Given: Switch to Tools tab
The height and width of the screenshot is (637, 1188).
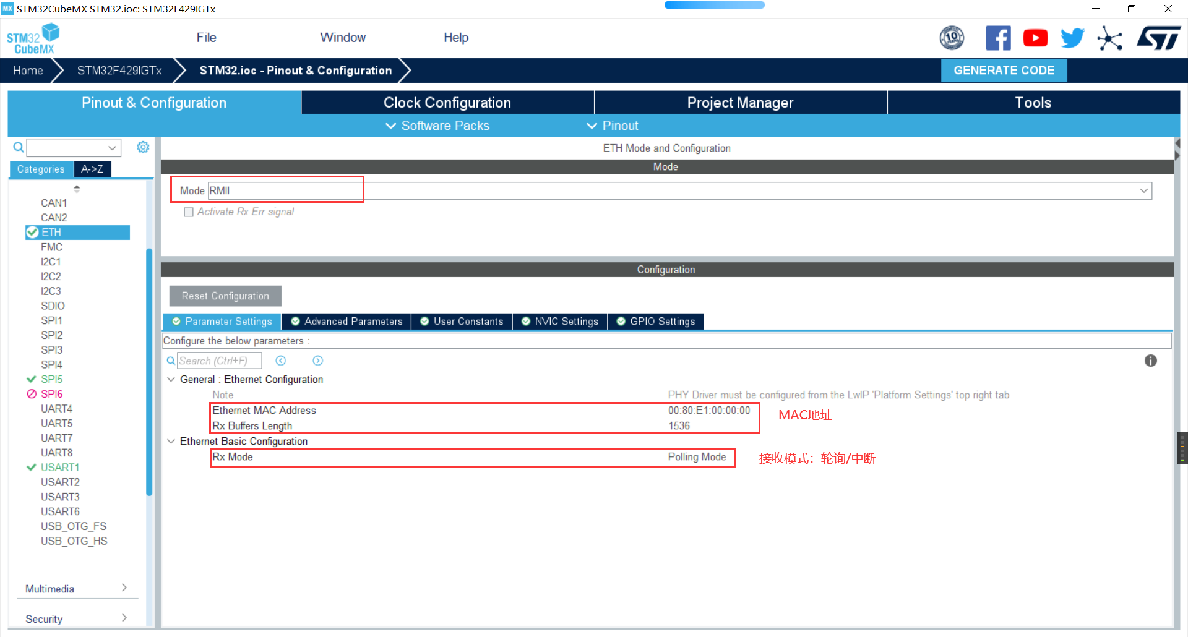Looking at the screenshot, I should [1033, 103].
